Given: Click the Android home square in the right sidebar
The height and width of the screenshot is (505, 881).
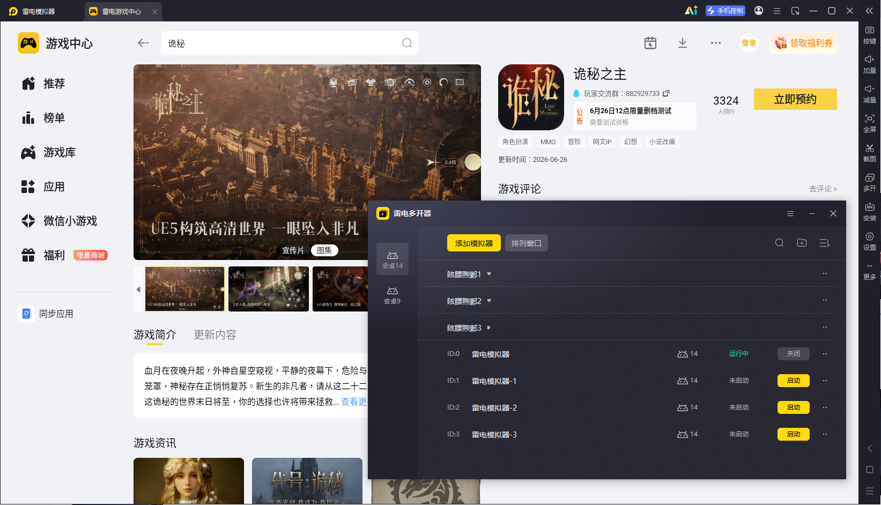Looking at the screenshot, I should (x=870, y=470).
